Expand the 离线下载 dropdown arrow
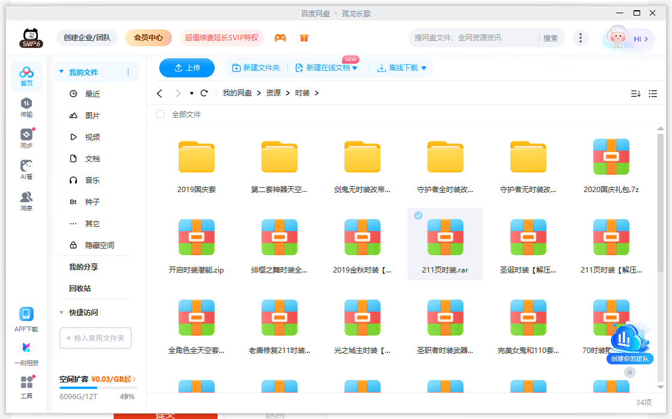 pyautogui.click(x=424, y=68)
